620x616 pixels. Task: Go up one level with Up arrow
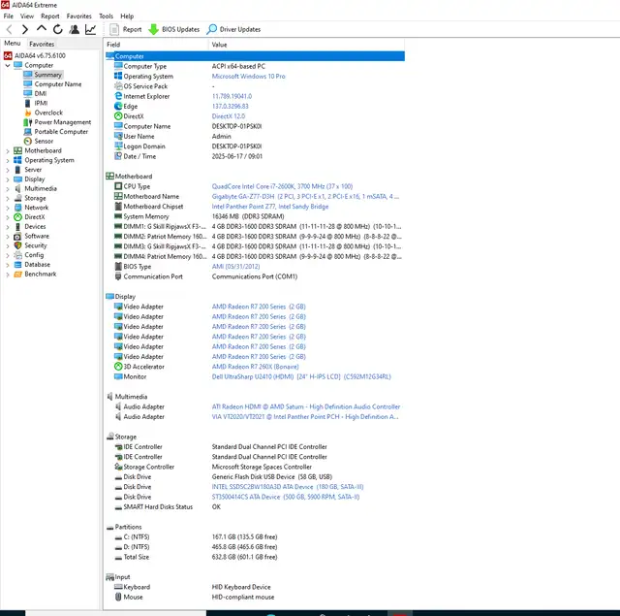[41, 29]
